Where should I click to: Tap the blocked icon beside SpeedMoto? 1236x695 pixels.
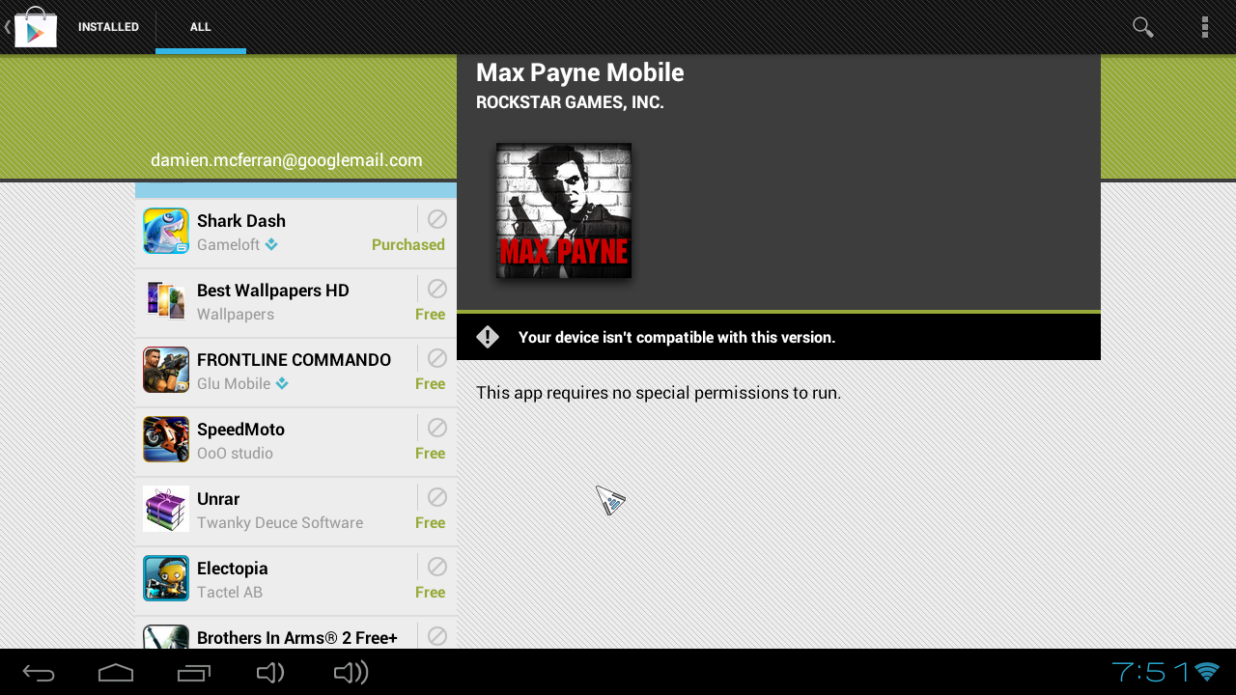click(x=436, y=428)
